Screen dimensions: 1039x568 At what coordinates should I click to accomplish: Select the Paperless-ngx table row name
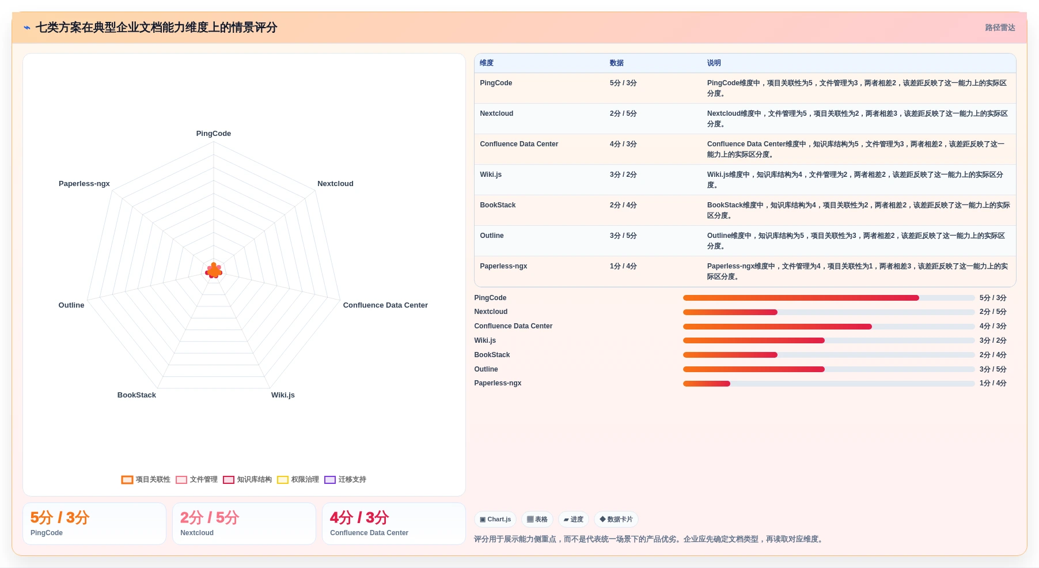[503, 266]
